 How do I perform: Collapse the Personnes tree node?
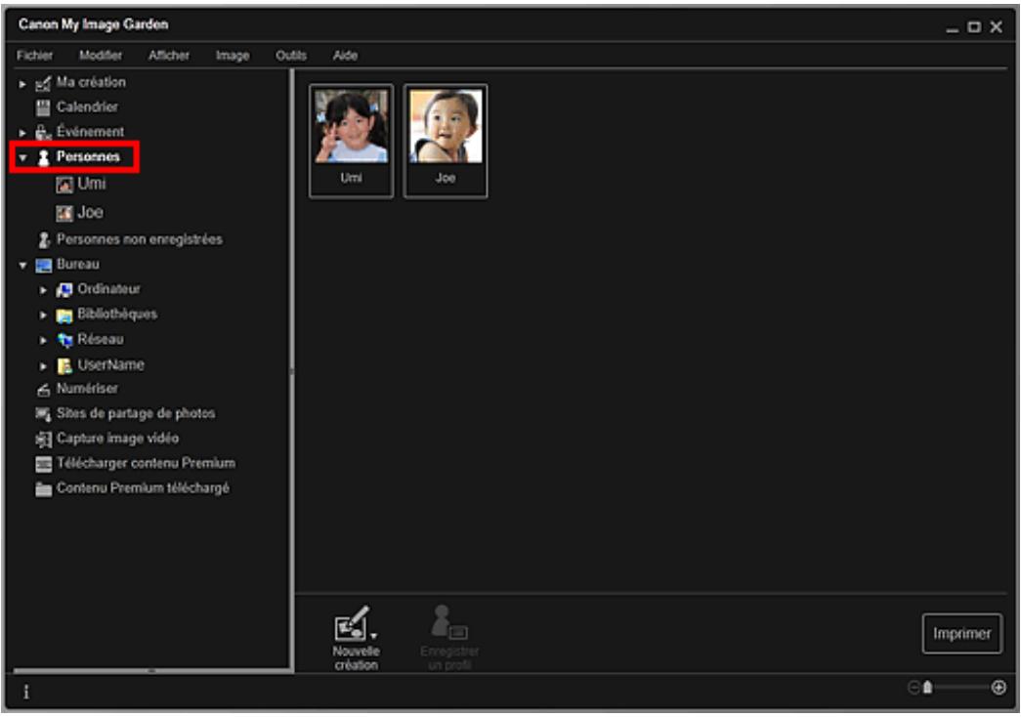(22, 158)
